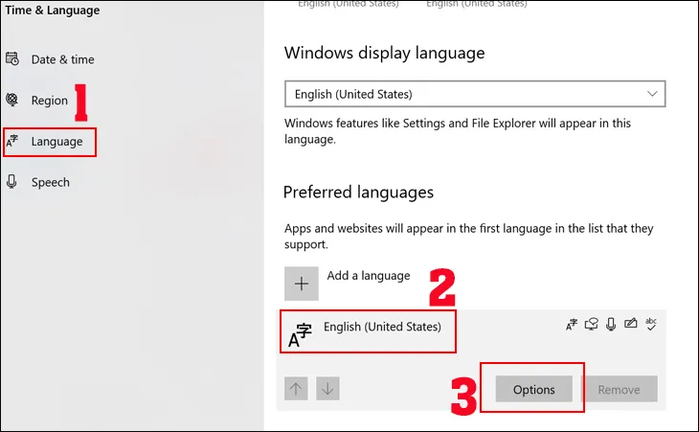Click the abc spell-check feature icon
Viewport: 699px width, 432px height.
point(650,326)
